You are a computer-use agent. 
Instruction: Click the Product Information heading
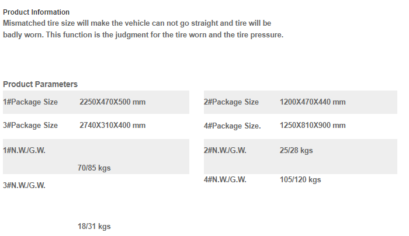(36, 12)
